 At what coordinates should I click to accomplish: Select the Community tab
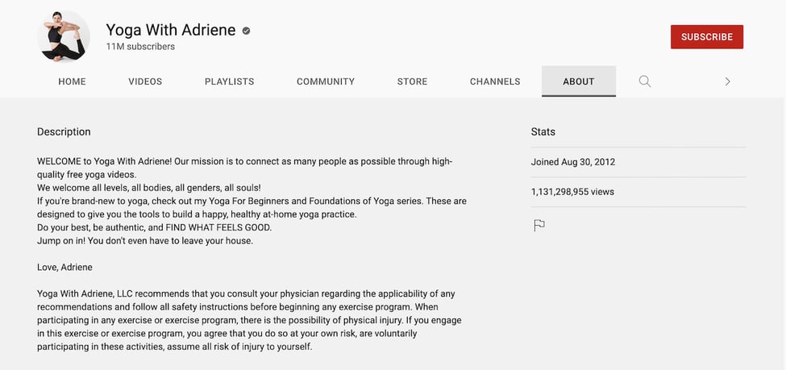point(325,81)
